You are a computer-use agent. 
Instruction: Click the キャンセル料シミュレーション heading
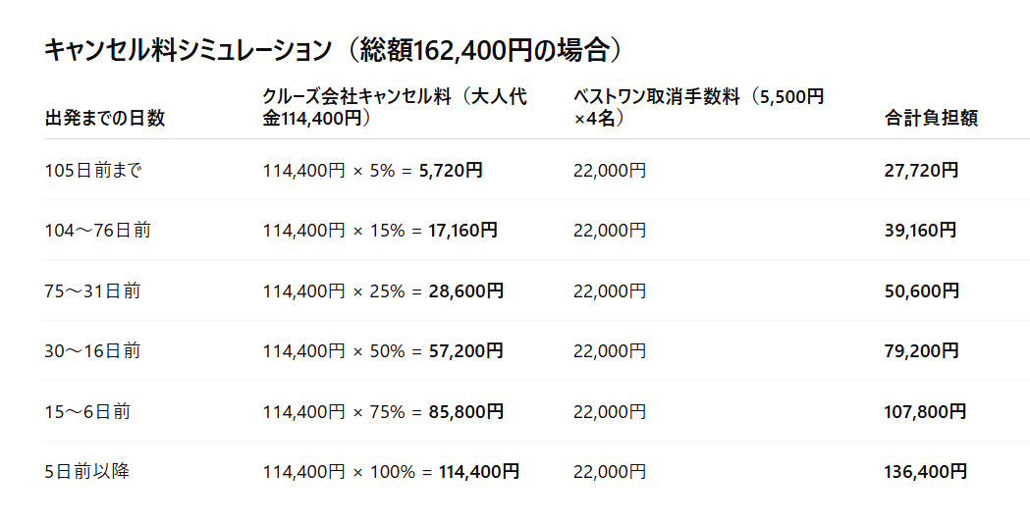[334, 51]
